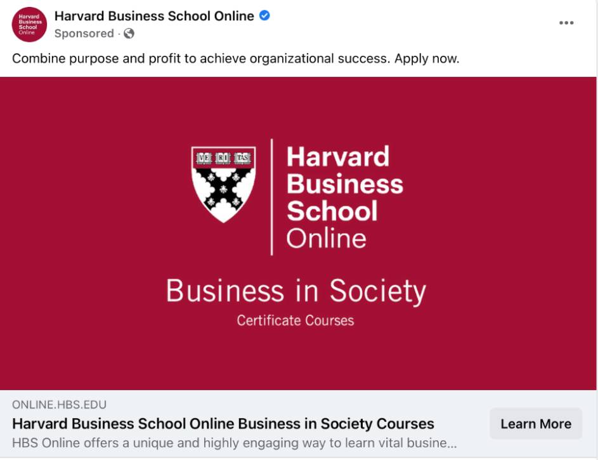
Task: Open the three-dot post options menu
Action: (566, 23)
